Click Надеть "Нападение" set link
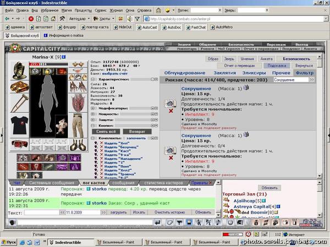The image size is (330, 247). pos(123,159)
